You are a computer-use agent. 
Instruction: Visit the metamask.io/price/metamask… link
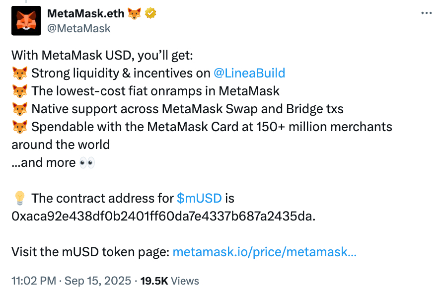pos(264,252)
